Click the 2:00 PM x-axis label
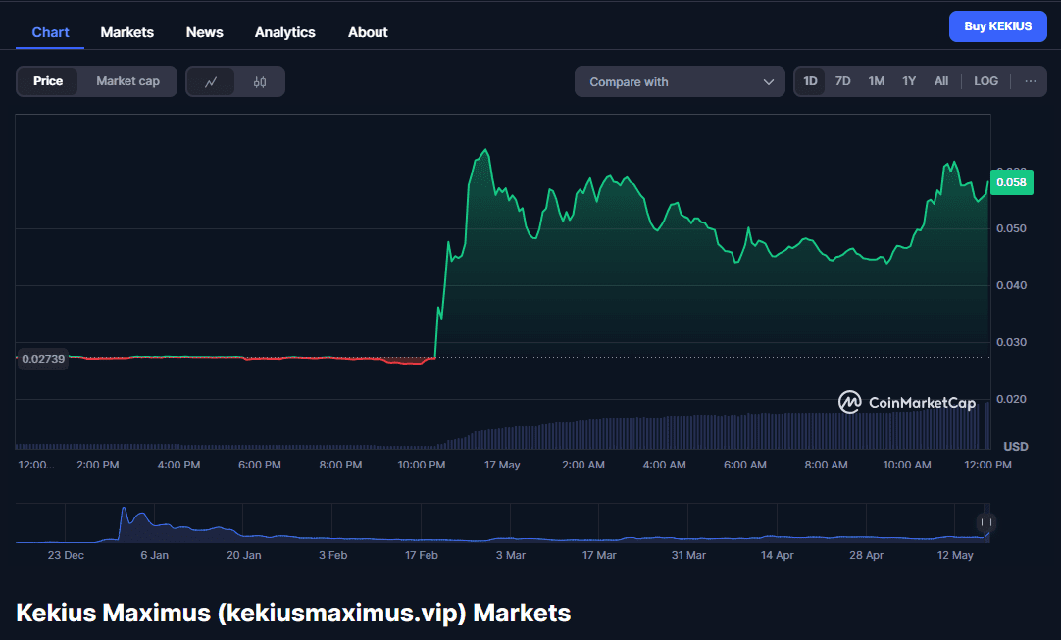Viewport: 1061px width, 640px height. (x=98, y=465)
